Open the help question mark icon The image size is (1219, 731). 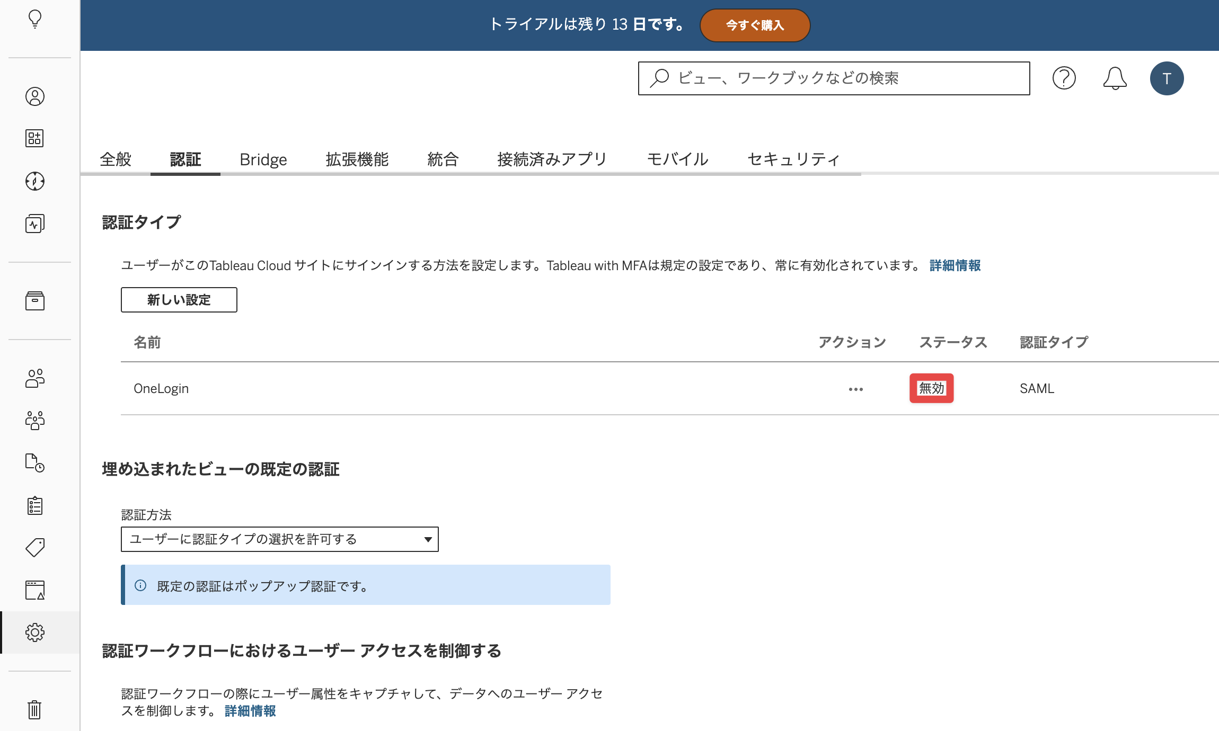point(1064,78)
